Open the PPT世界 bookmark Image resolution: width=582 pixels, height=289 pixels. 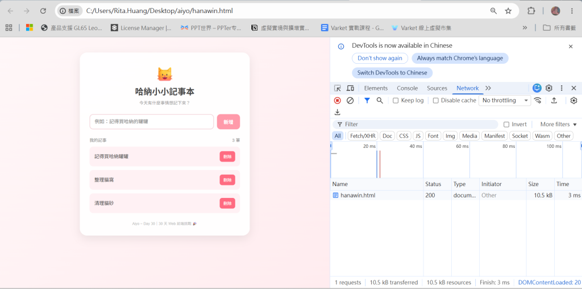(211, 27)
